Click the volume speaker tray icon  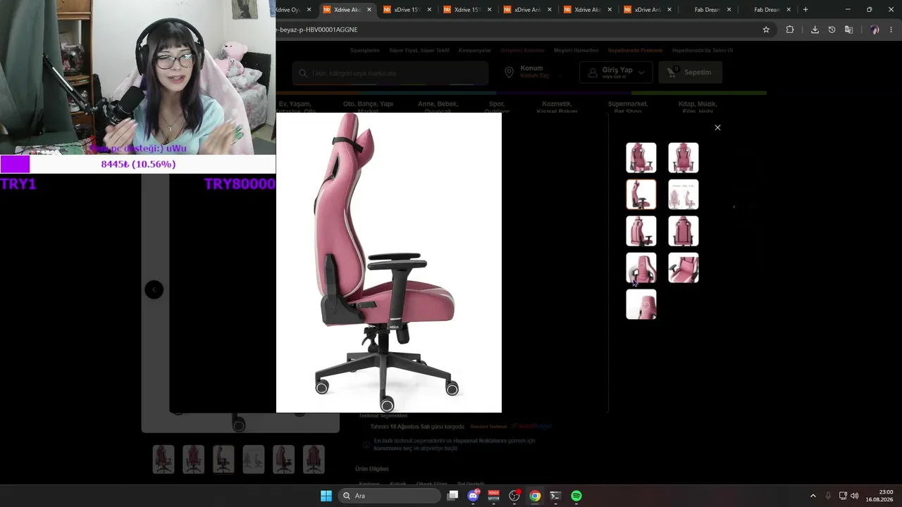[x=855, y=496]
